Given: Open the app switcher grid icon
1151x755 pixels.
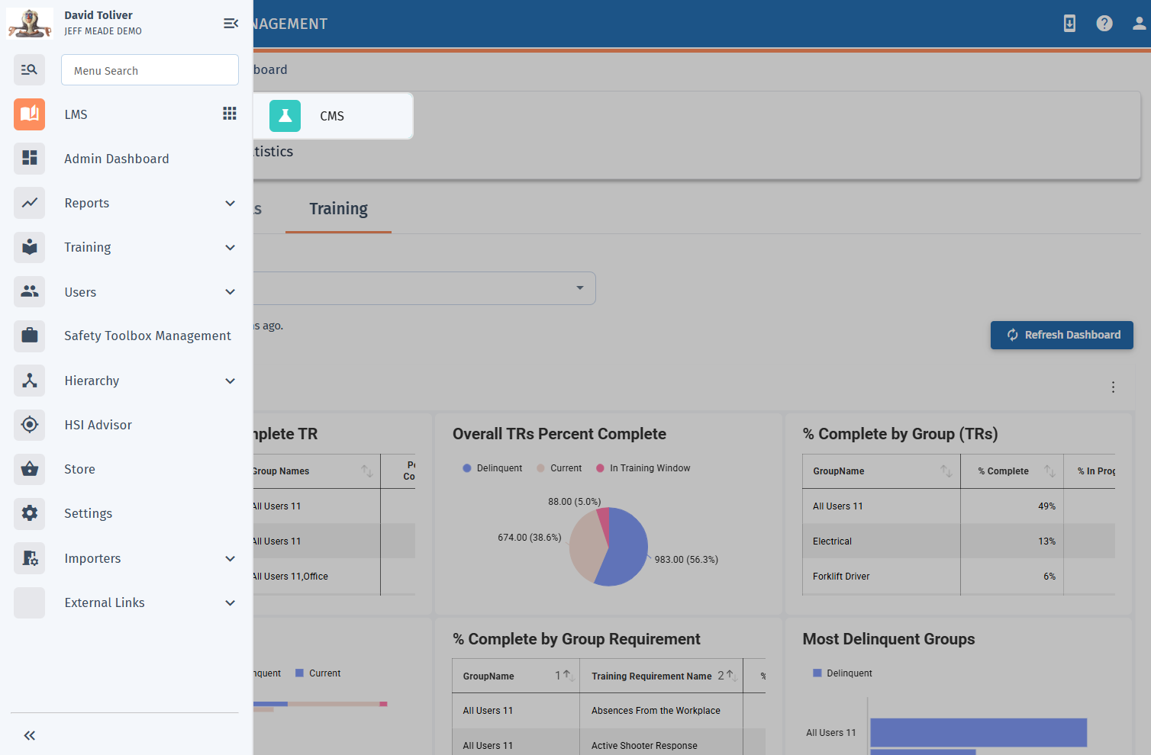Looking at the screenshot, I should click(229, 114).
